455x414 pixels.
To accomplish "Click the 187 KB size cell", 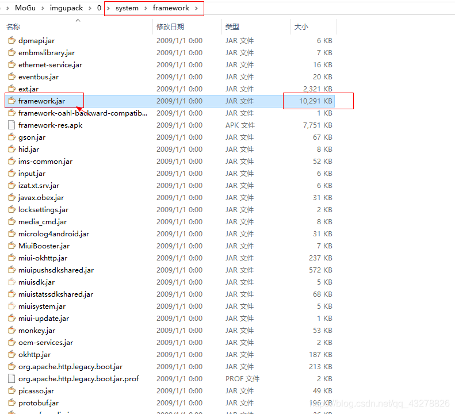I will point(320,355).
